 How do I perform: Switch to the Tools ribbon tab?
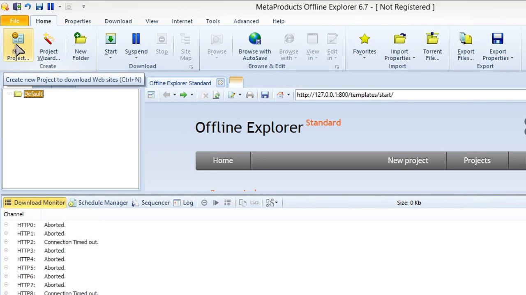pos(213,21)
